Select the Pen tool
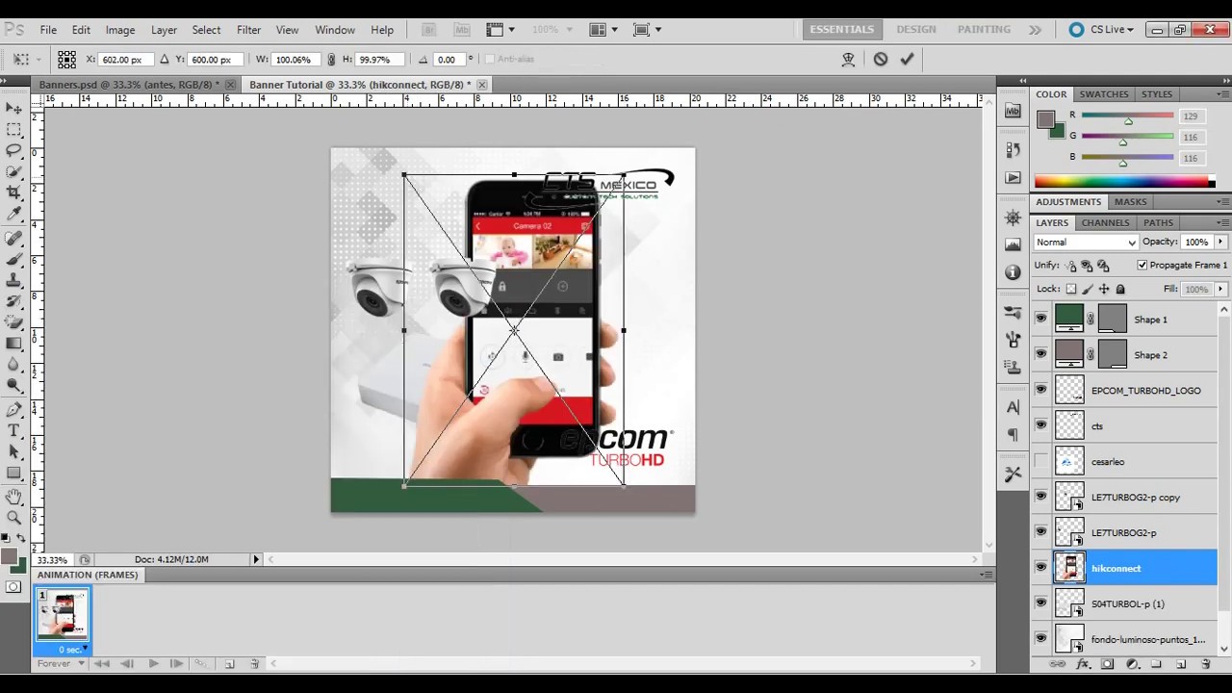This screenshot has height=693, width=1232. tap(13, 410)
